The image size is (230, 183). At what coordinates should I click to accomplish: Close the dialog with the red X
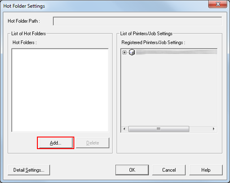[x=218, y=4]
